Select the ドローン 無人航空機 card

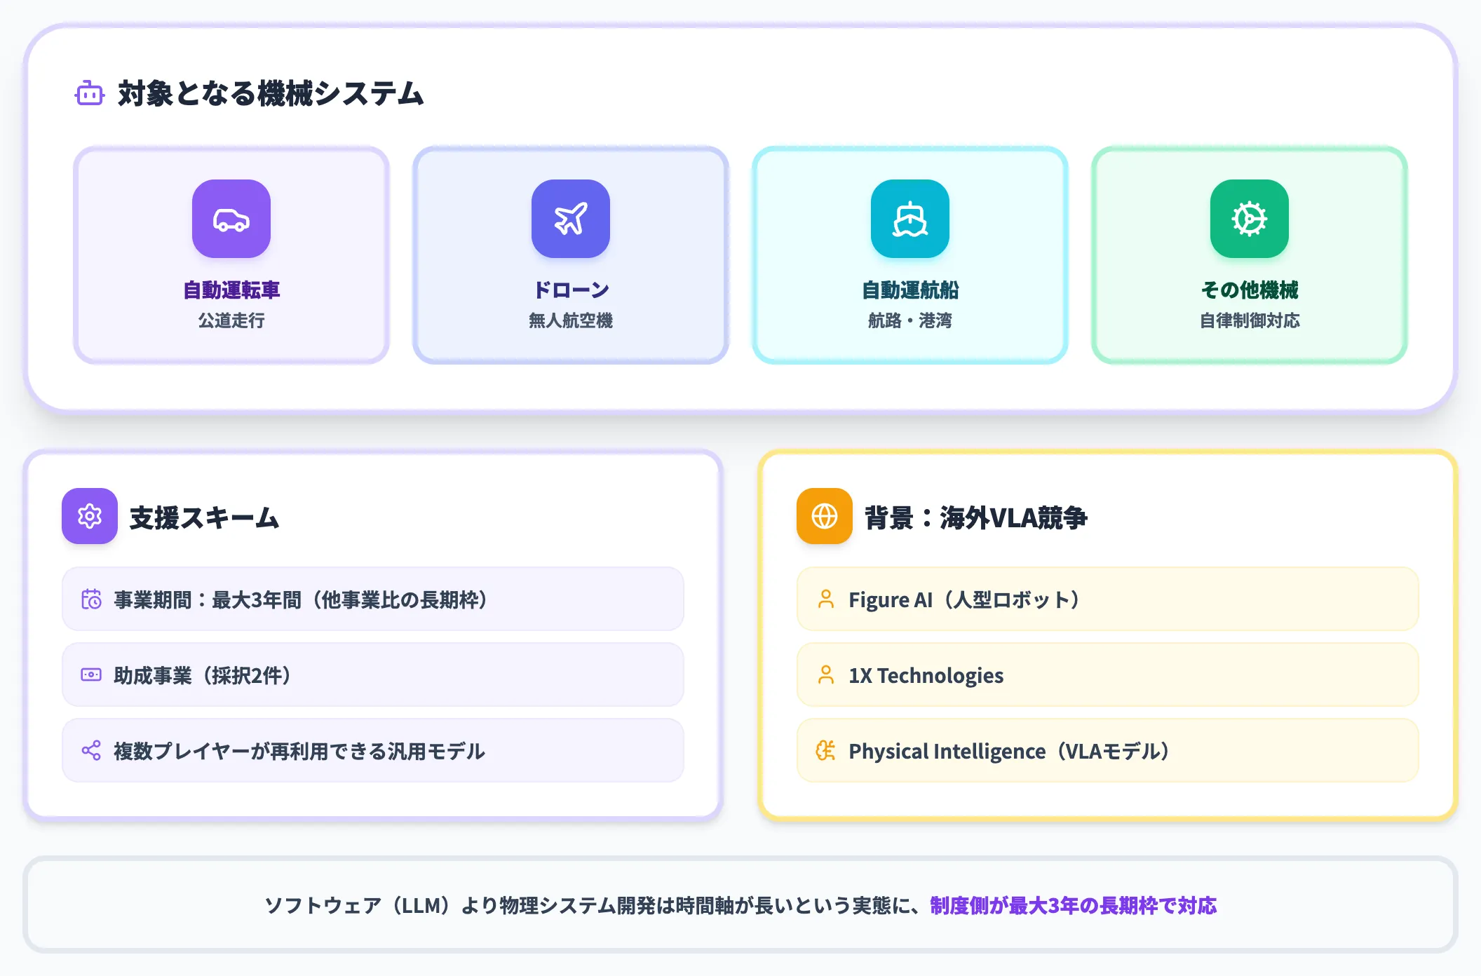pyautogui.click(x=571, y=255)
